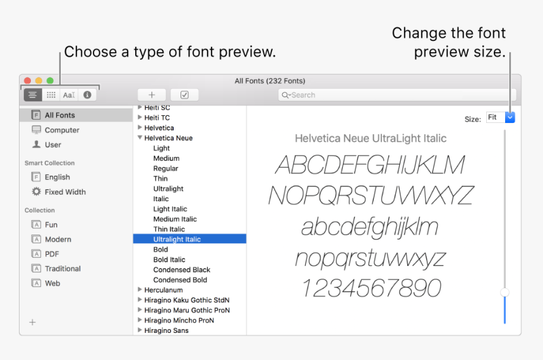Image resolution: width=543 pixels, height=360 pixels.
Task: Expand Herculanum font family
Action: (140, 289)
